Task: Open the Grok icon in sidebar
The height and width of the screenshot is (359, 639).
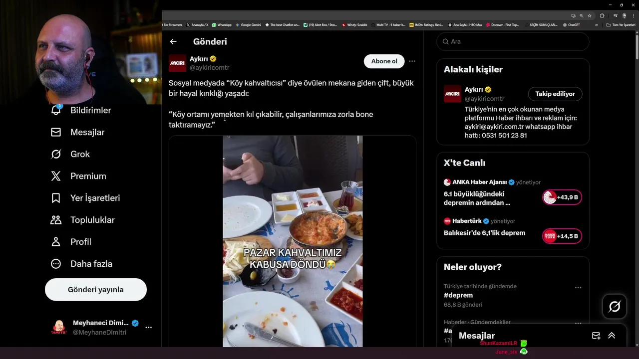Action: (56, 154)
